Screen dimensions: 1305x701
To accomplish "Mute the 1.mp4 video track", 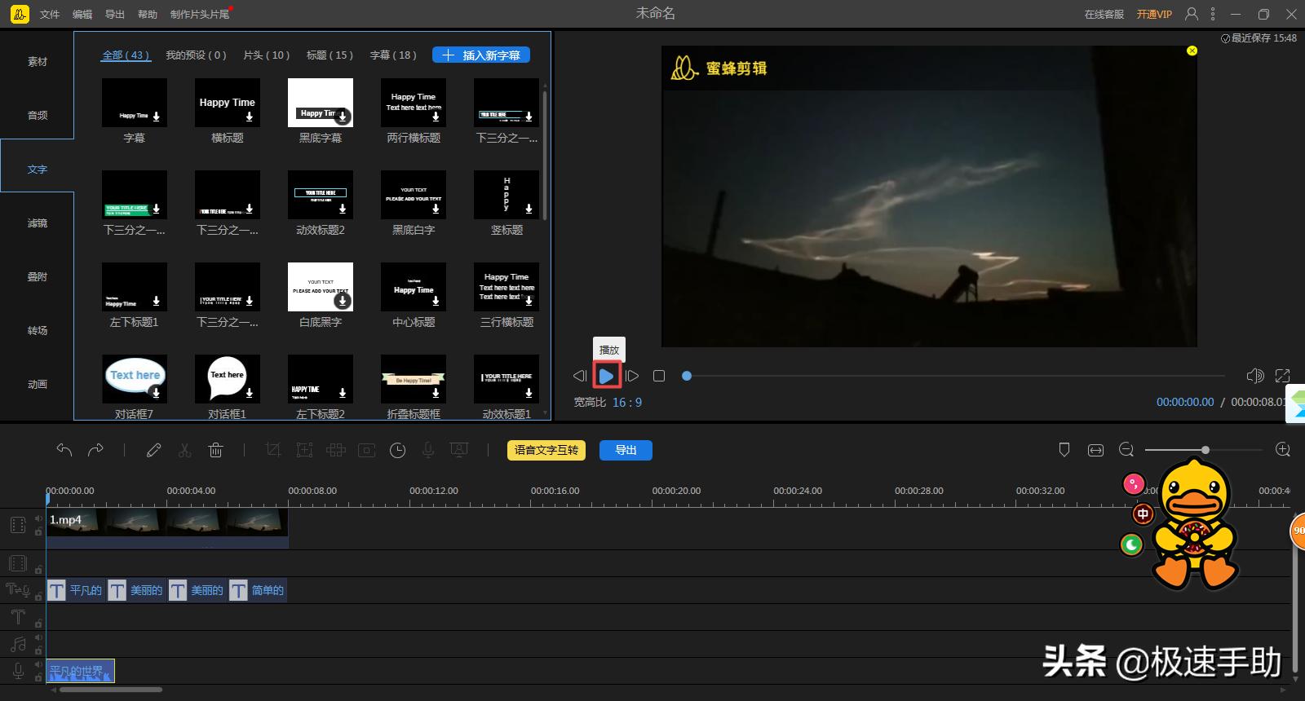I will (x=38, y=518).
